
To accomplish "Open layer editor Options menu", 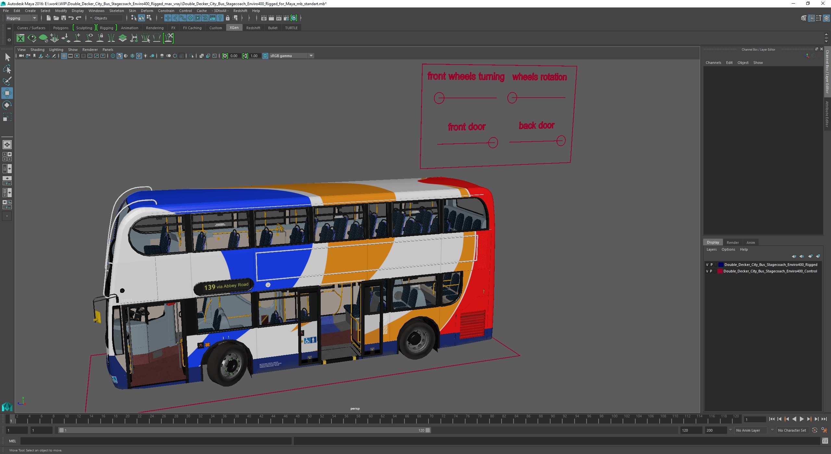I will pyautogui.click(x=728, y=249).
